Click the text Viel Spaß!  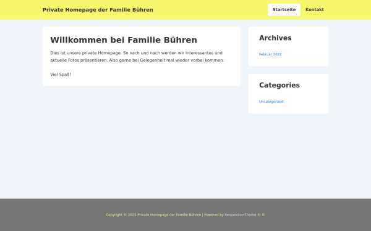click(x=61, y=75)
